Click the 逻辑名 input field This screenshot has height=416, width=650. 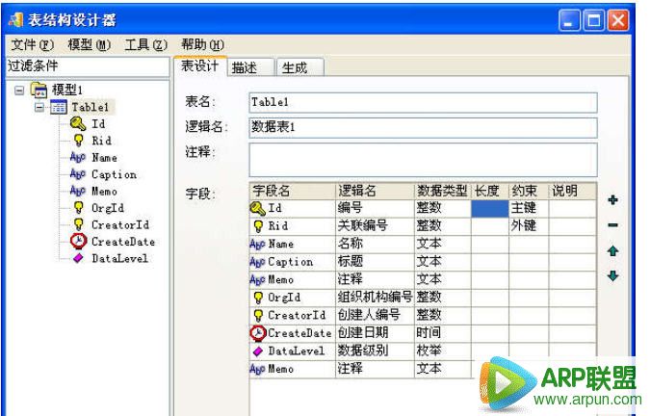[x=422, y=127]
